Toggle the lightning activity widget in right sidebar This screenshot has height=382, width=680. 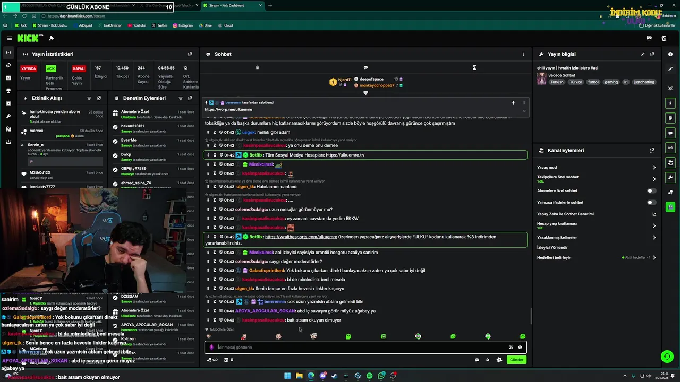point(670,103)
